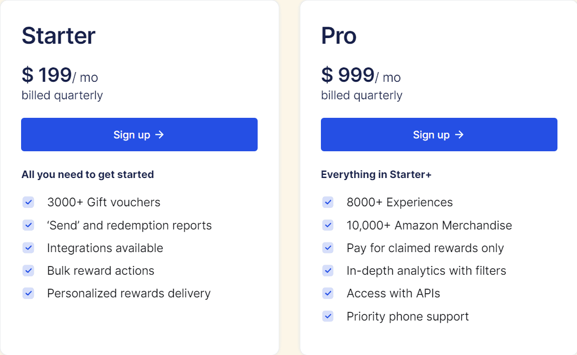Click check icon next to In-depth analytics
Screen dimensions: 577x355
[x=328, y=271]
